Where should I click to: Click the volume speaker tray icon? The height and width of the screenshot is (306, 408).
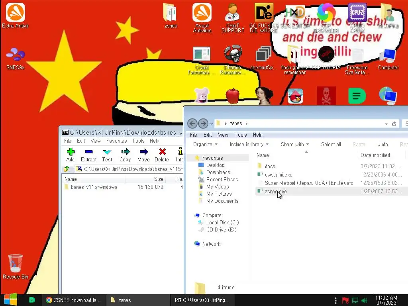pyautogui.click(x=365, y=300)
